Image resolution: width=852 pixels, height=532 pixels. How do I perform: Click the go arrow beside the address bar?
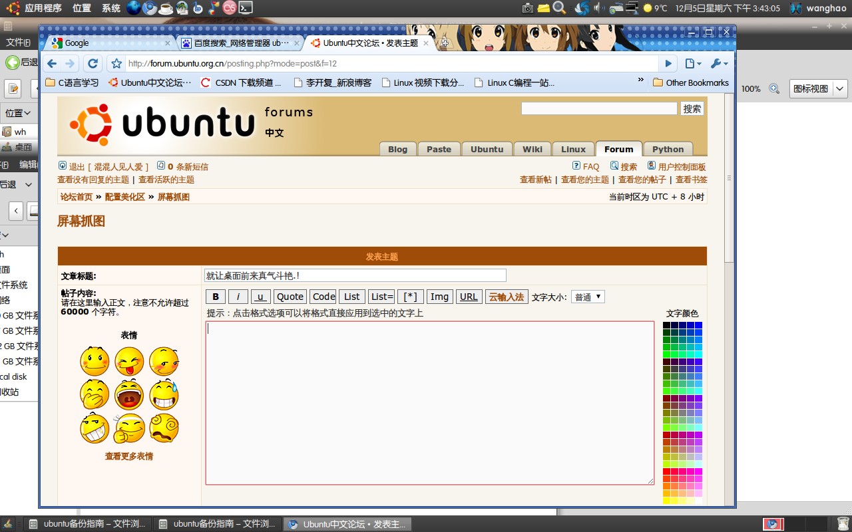(x=668, y=64)
